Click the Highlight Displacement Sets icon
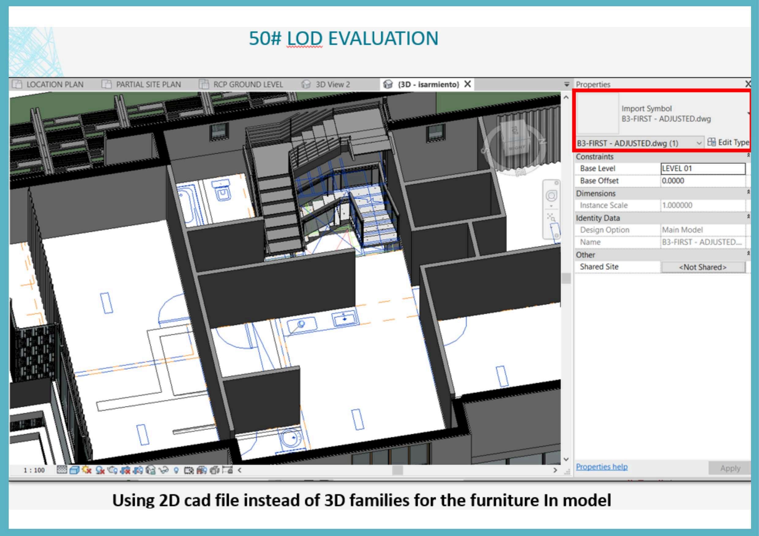Image resolution: width=759 pixels, height=536 pixels. (215, 470)
